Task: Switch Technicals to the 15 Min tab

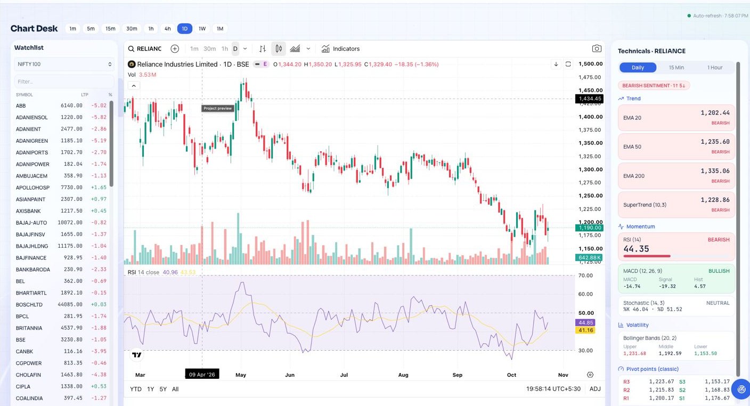Action: point(676,68)
